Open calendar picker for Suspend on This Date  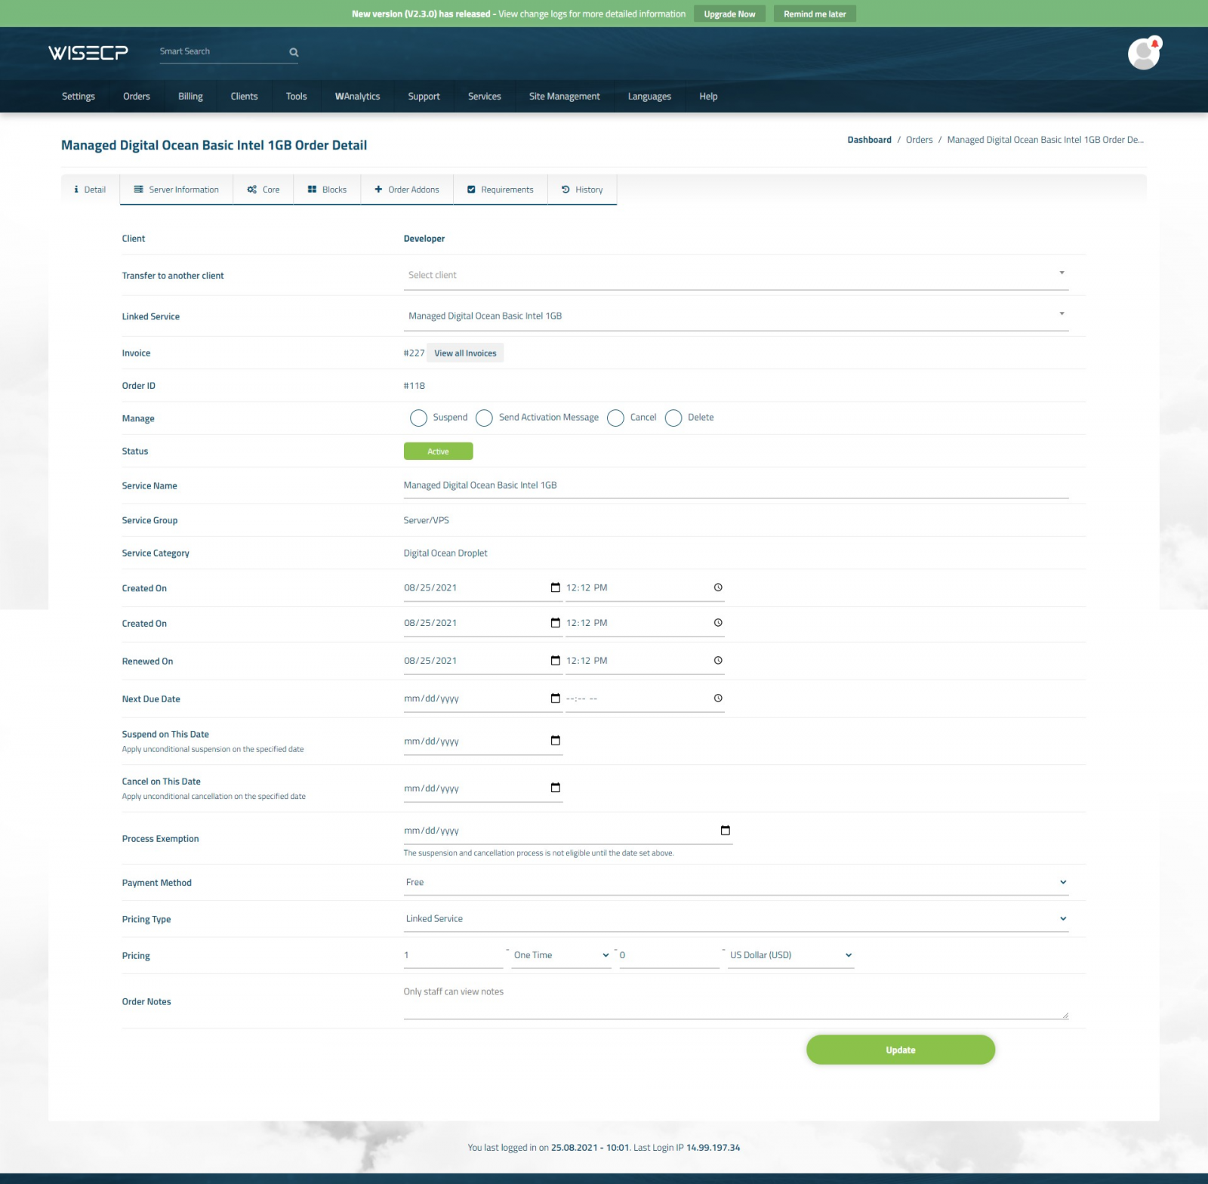556,741
